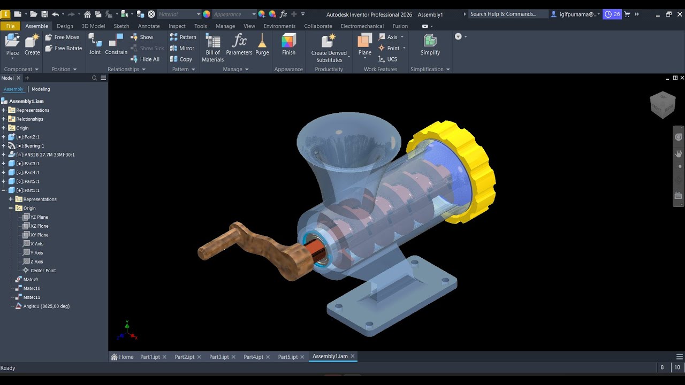Expand the Part2:1 tree node
The width and height of the screenshot is (685, 385).
[x=4, y=137]
